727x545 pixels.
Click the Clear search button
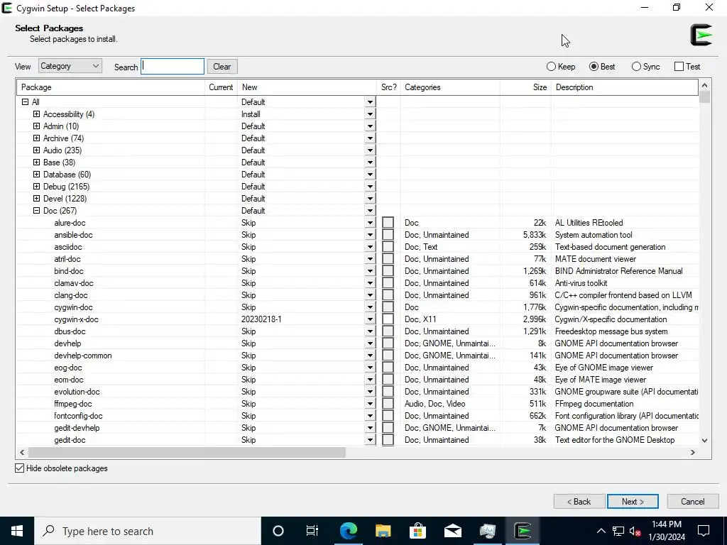[222, 66]
